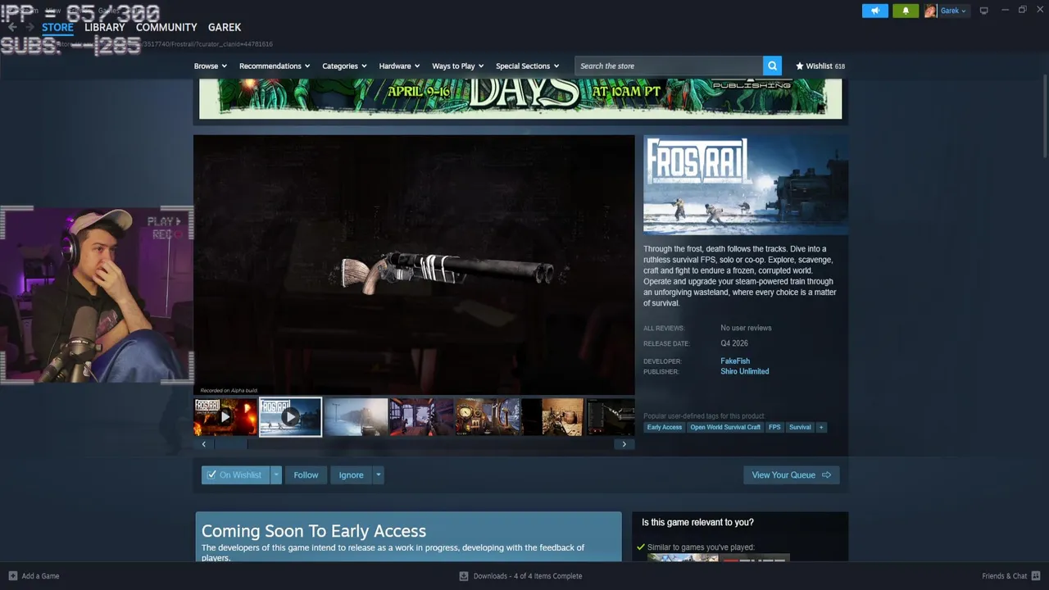Open Big Picture mode monitor icon
The image size is (1049, 590).
point(984,11)
